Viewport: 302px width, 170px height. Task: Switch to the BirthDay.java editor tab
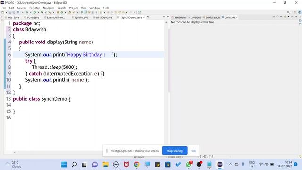click(x=103, y=17)
